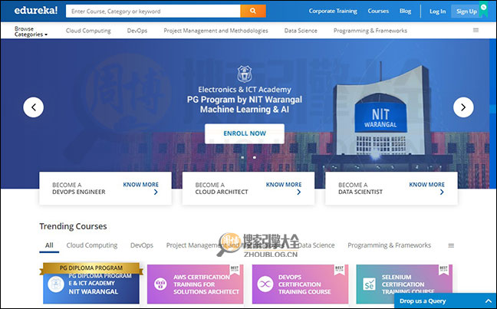Image resolution: width=497 pixels, height=309 pixels.
Task: Go to previous carousel slide arrow
Action: [33, 107]
